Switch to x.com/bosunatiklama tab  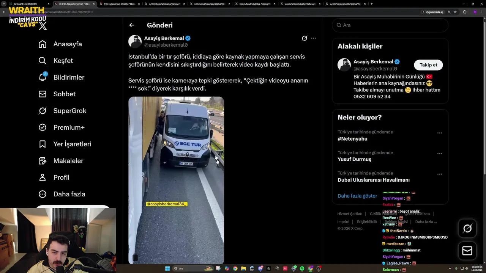(x=164, y=4)
